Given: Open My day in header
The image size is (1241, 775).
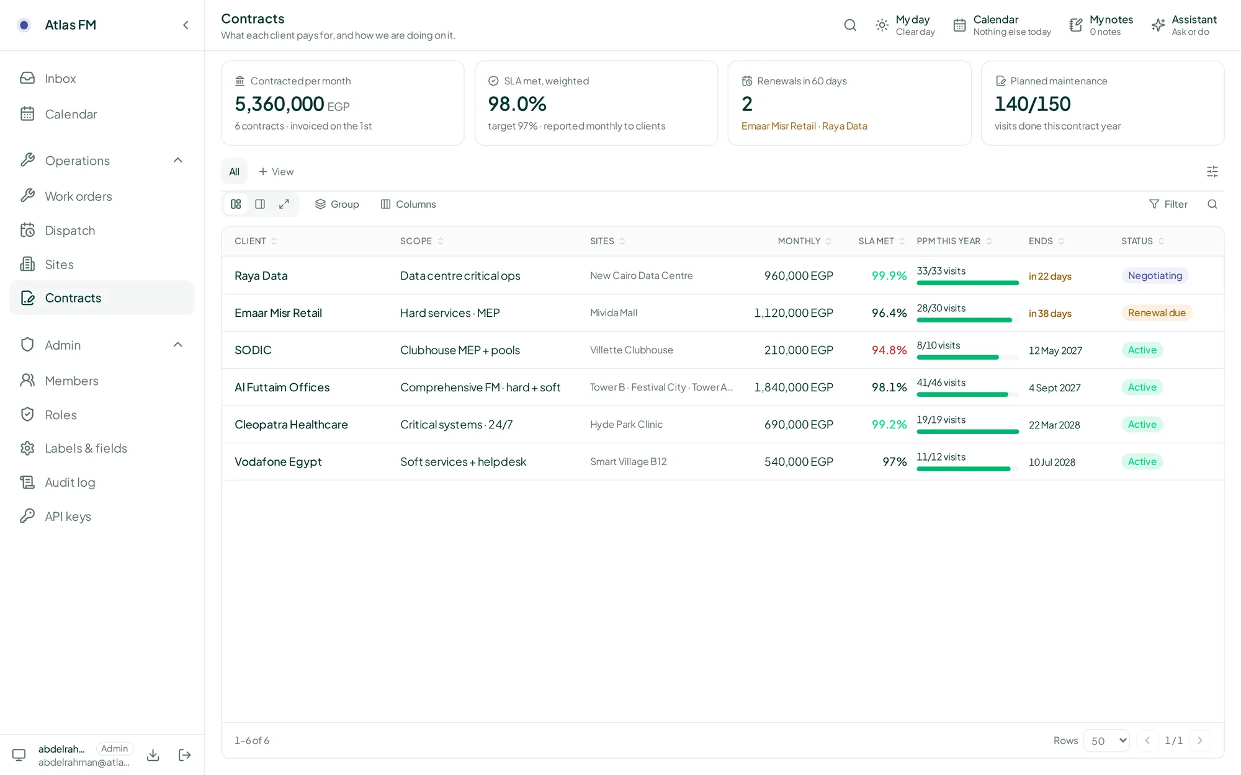Looking at the screenshot, I should point(905,25).
